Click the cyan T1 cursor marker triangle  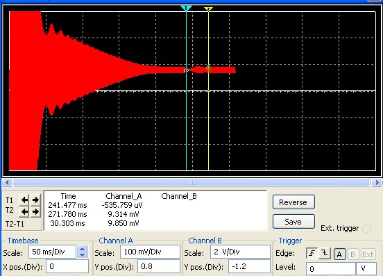click(x=186, y=8)
